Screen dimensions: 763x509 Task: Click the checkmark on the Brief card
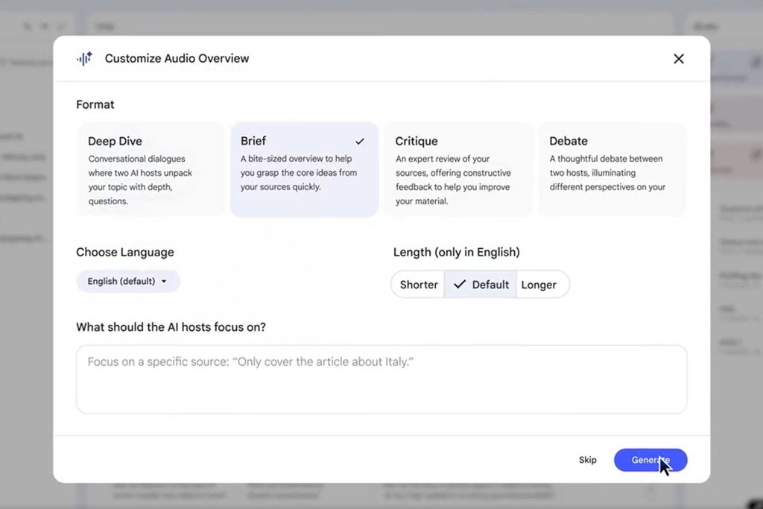point(360,141)
